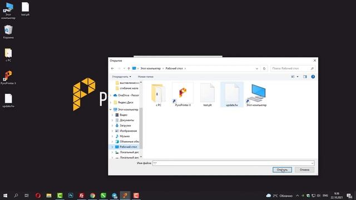Open Task View from the taskbar
Image resolution: width=356 pixels, height=200 pixels.
[x=27, y=195]
